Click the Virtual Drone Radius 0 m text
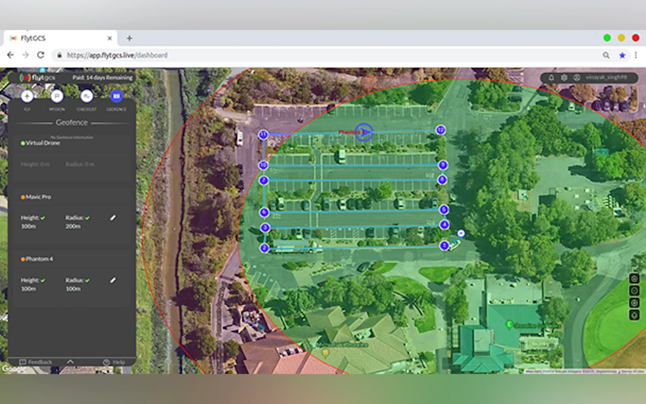Image resolution: width=646 pixels, height=404 pixels. pos(80,164)
